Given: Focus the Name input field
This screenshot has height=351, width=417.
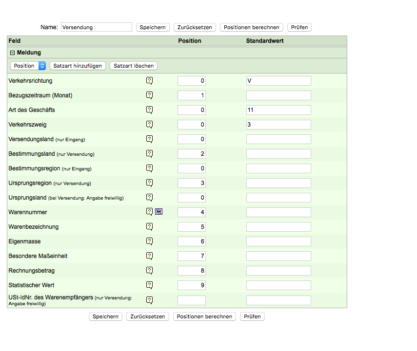Looking at the screenshot, I should (x=96, y=27).
